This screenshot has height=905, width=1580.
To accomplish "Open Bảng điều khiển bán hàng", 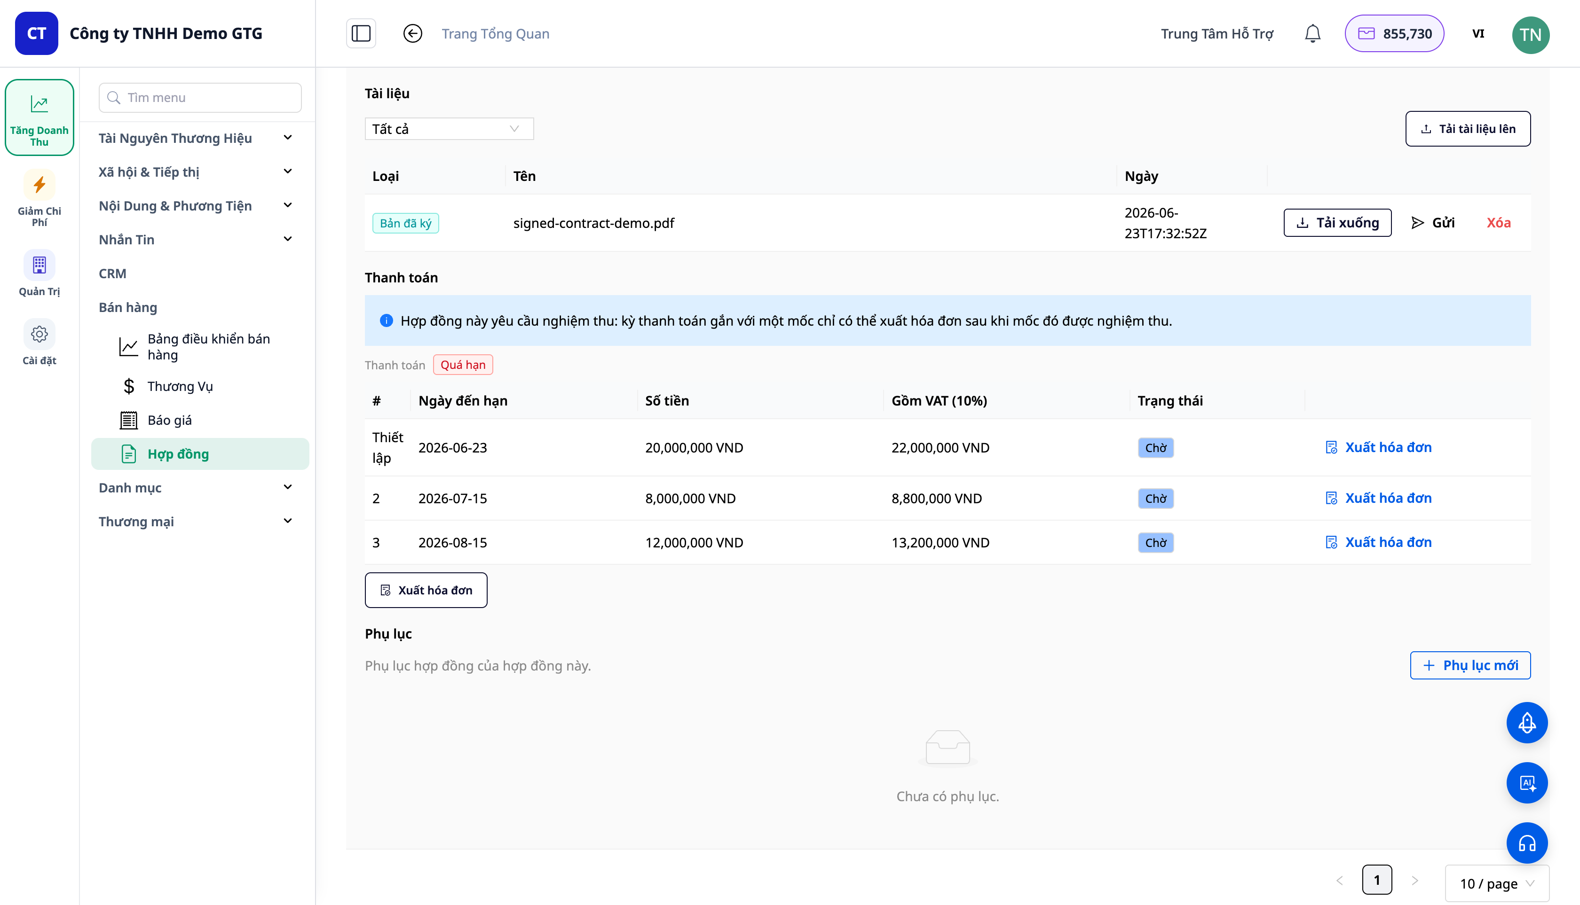I will (x=200, y=347).
